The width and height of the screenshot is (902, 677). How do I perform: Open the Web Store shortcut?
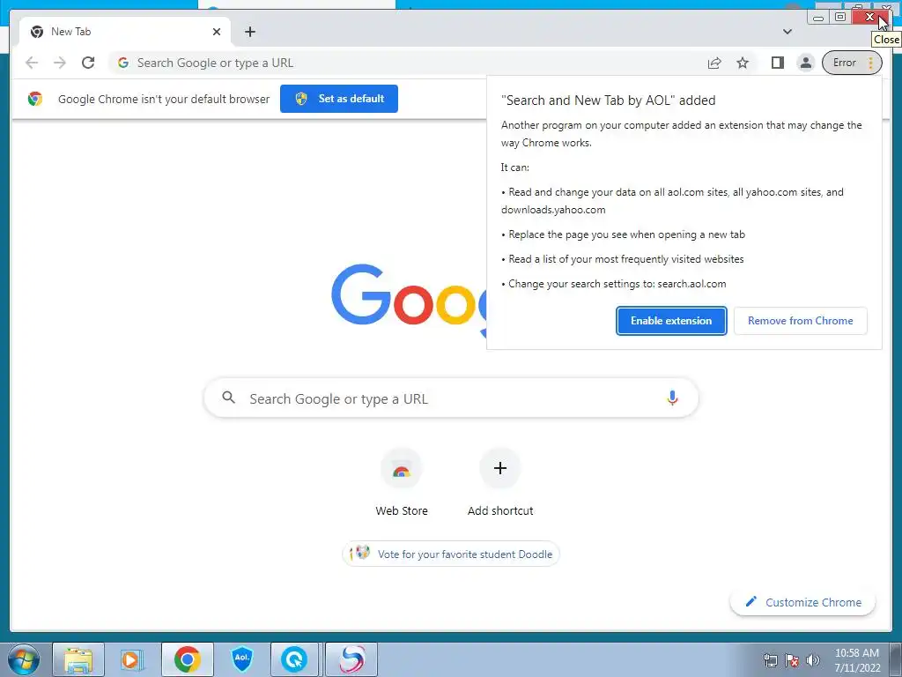tap(402, 482)
